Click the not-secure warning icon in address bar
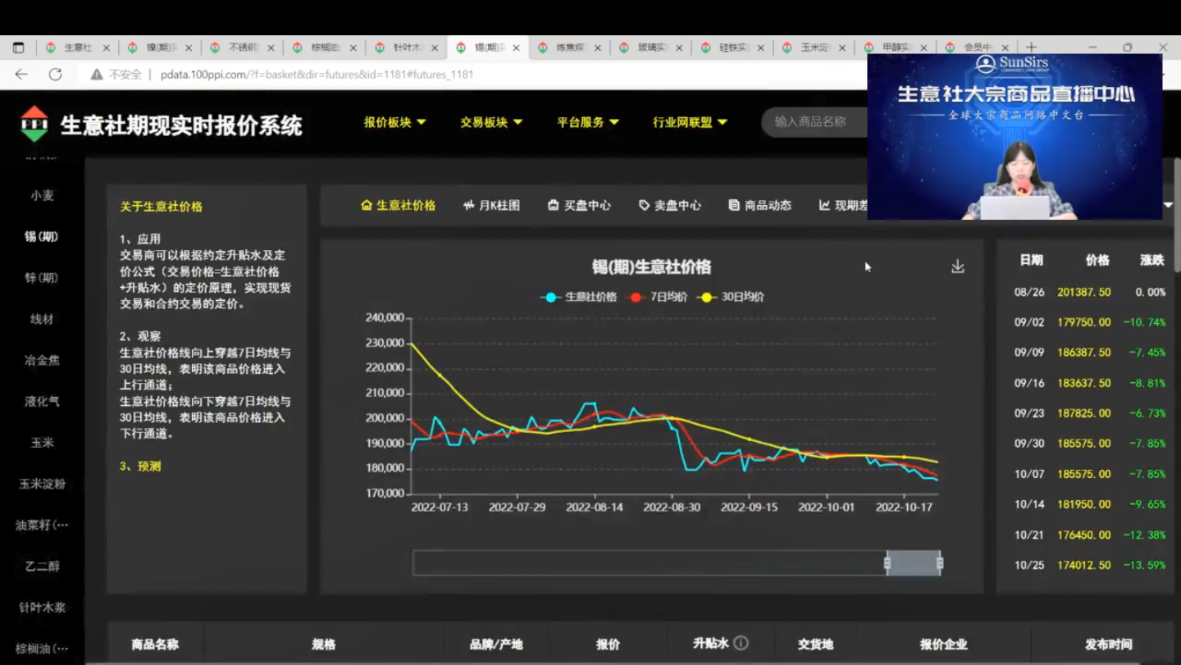The height and width of the screenshot is (665, 1181). tap(97, 75)
